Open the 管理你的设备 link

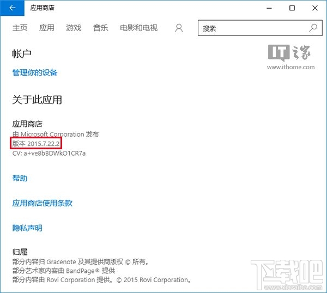[35, 72]
